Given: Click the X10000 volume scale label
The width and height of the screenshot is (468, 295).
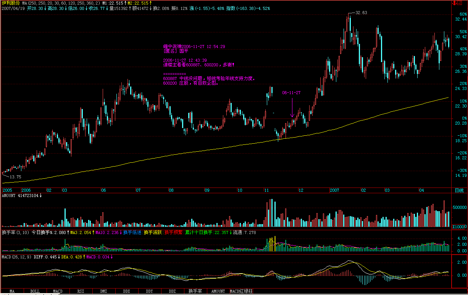Looking at the screenshot, I should pyautogui.click(x=458, y=227).
